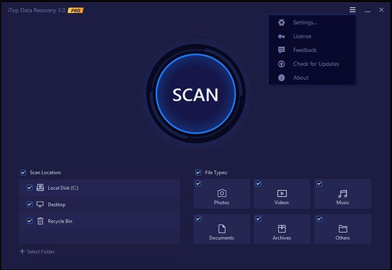Image resolution: width=392 pixels, height=270 pixels.
Task: Open the About menu item
Action: coord(301,78)
